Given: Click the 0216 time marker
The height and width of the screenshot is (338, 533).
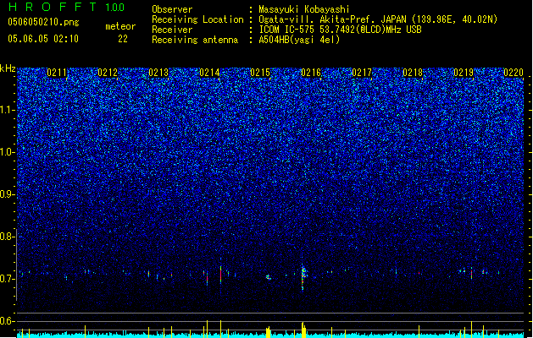Looking at the screenshot, I should [x=311, y=73].
